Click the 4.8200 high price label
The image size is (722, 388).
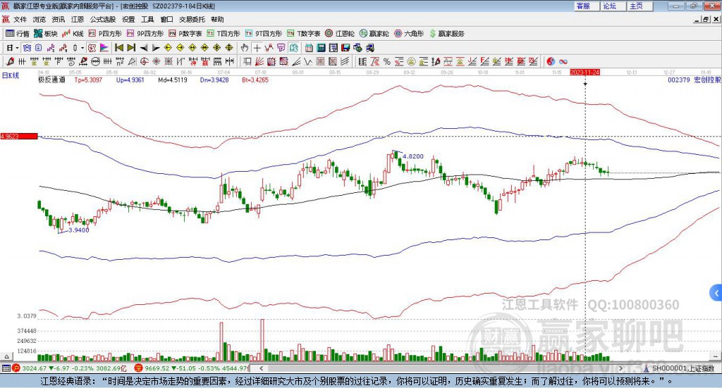[413, 156]
